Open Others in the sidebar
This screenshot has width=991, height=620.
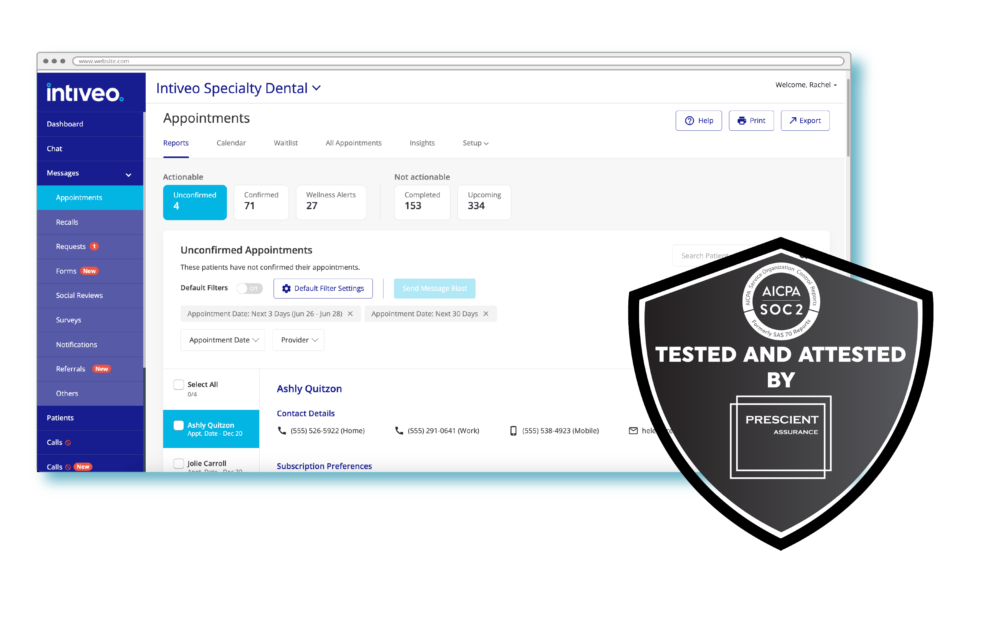(x=90, y=393)
